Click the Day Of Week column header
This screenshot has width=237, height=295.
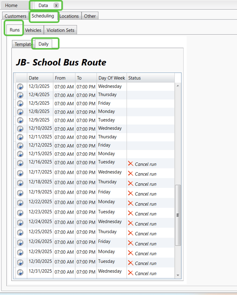click(x=111, y=78)
